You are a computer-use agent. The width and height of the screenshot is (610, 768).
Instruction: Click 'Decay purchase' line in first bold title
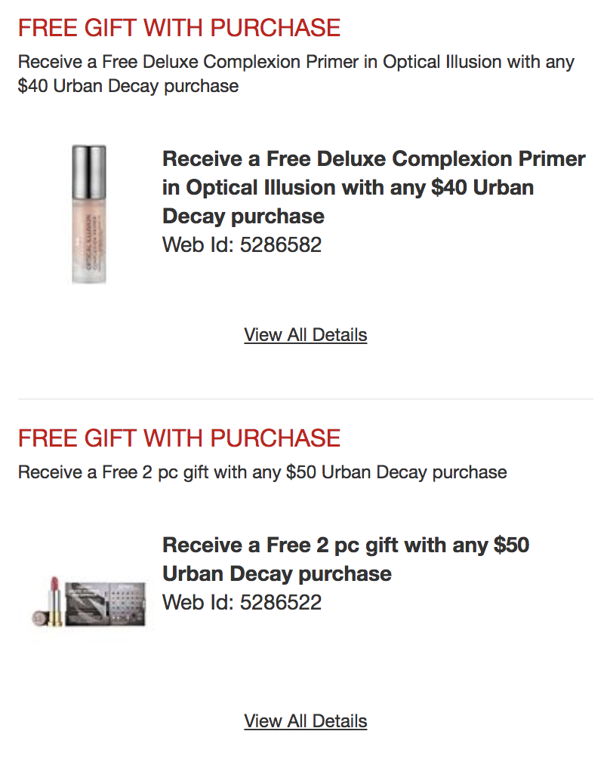243,216
